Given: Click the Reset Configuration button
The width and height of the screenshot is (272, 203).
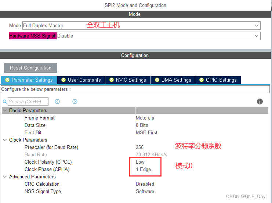Looking at the screenshot, I should 30,68.
